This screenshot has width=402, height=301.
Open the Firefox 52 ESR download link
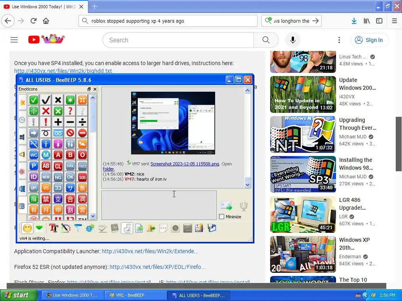(x=157, y=267)
